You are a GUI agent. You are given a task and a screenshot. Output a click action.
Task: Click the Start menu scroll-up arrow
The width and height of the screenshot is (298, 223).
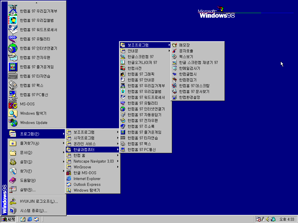36,3
